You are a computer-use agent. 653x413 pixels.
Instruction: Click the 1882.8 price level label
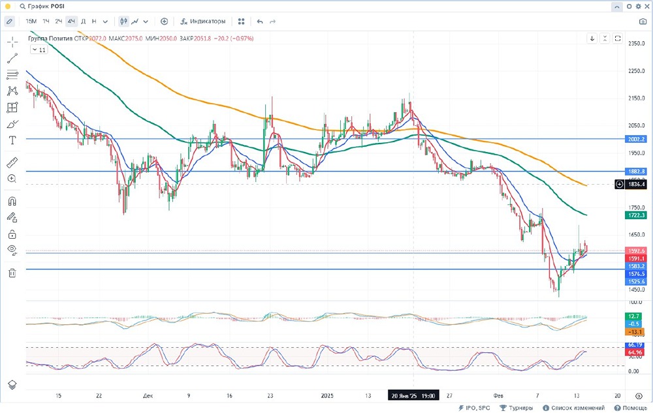(636, 172)
